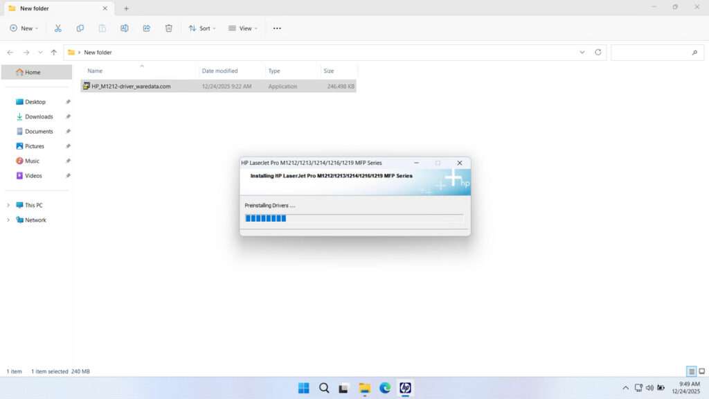Image resolution: width=709 pixels, height=399 pixels.
Task: Open the See more menu
Action: coord(277,28)
